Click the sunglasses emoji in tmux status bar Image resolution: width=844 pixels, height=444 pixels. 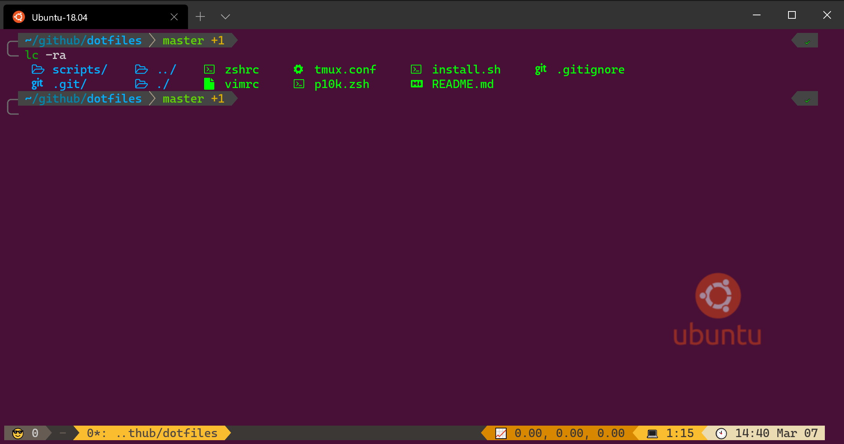pyautogui.click(x=18, y=433)
